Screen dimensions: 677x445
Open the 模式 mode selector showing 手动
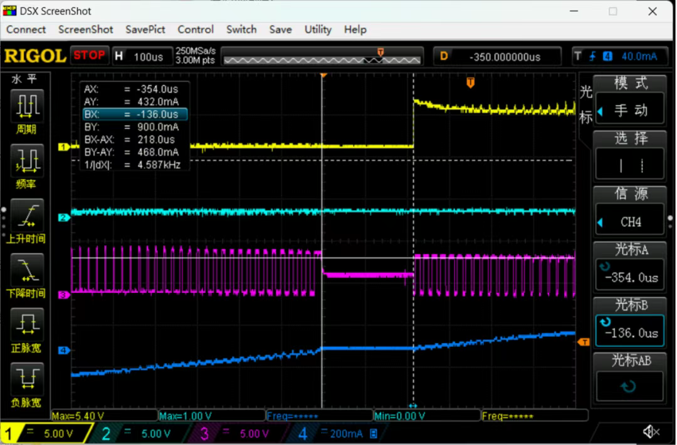click(629, 110)
